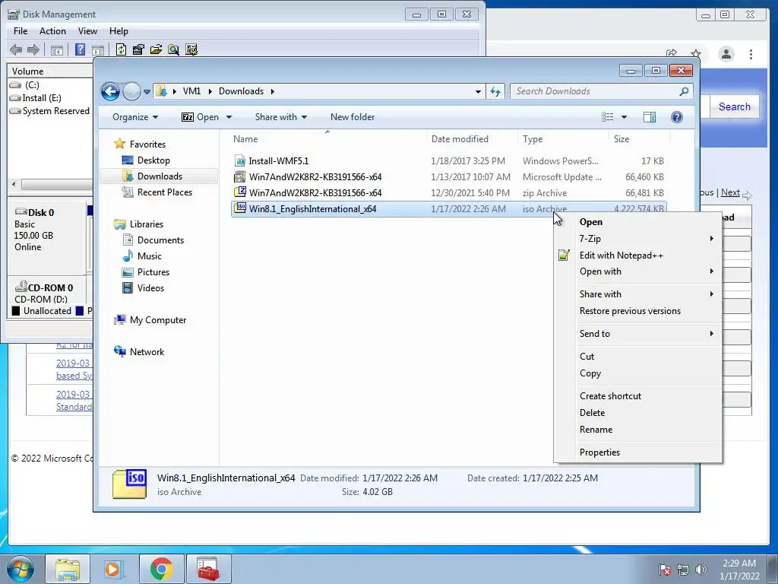The height and width of the screenshot is (584, 778).
Task: Click the Chrome three-dot menu icon
Action: [x=751, y=54]
